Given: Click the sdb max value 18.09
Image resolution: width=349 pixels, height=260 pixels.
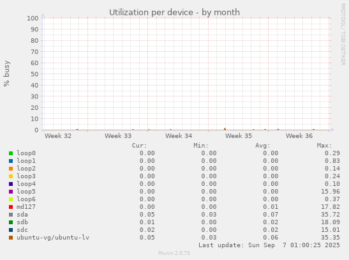Looking at the screenshot, I should pos(330,222).
